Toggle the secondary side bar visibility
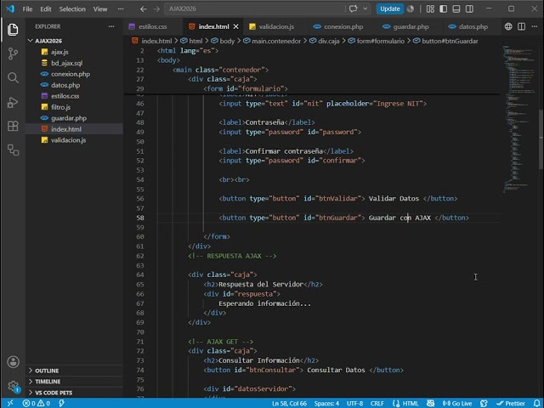The height and width of the screenshot is (408, 544). tap(469, 9)
